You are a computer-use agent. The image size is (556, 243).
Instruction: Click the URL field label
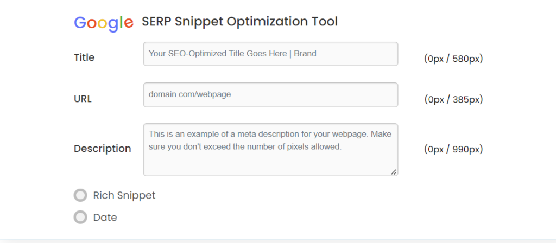tap(83, 99)
